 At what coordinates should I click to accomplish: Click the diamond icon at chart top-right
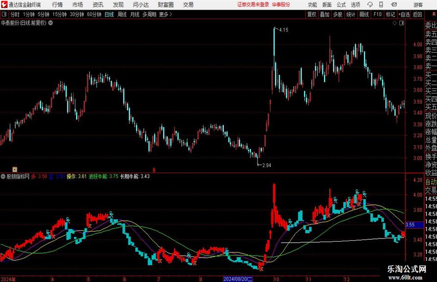point(394,23)
